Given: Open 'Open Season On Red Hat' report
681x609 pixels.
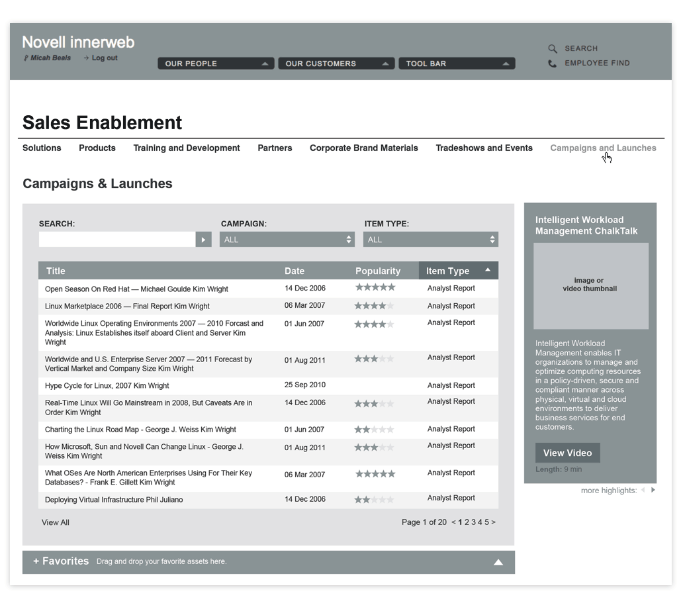Looking at the screenshot, I should point(136,289).
